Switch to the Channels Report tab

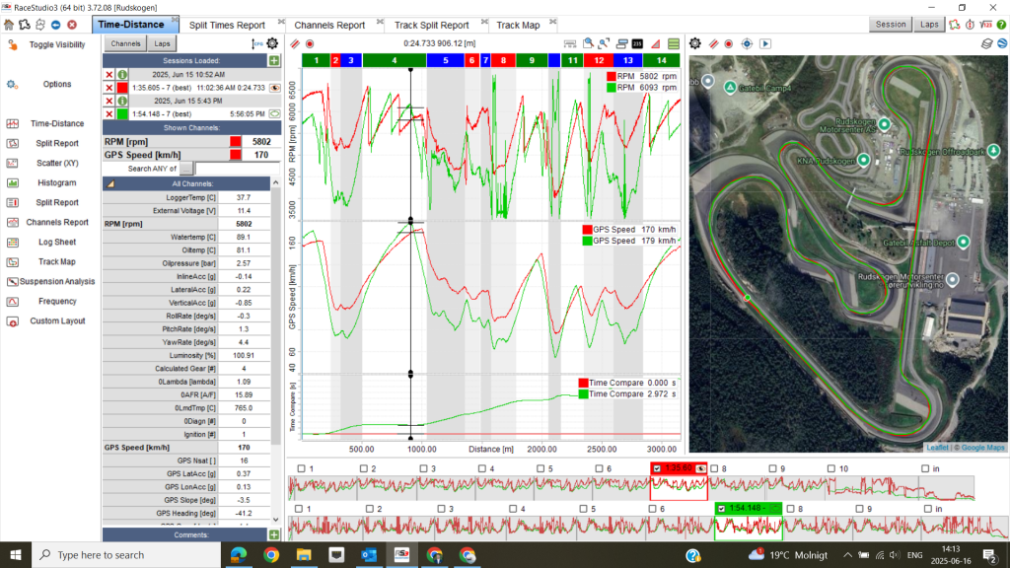(329, 25)
